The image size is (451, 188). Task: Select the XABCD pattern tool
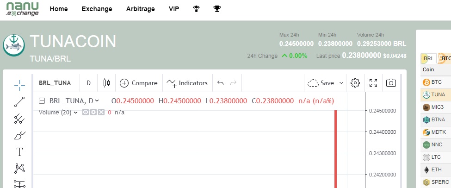point(19,168)
